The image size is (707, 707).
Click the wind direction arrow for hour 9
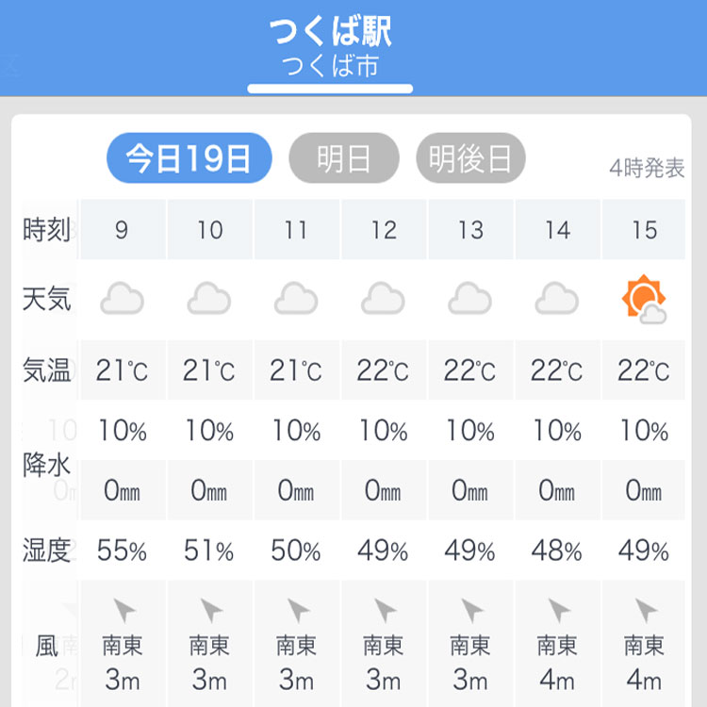pos(123,610)
